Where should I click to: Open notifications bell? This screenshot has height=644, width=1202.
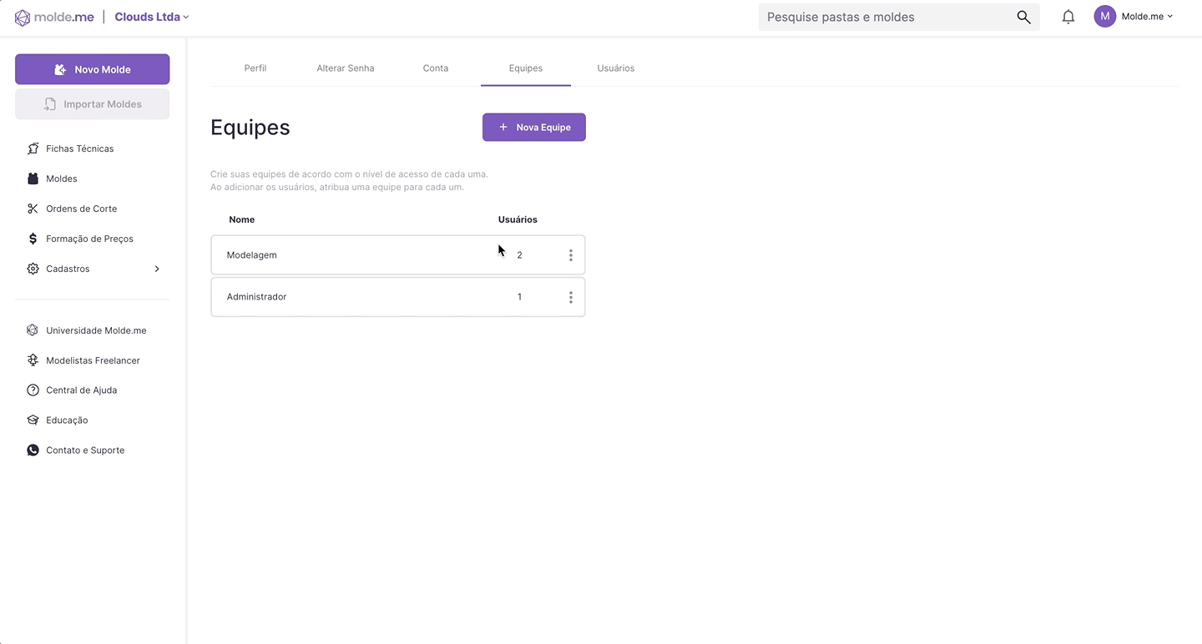pyautogui.click(x=1068, y=18)
